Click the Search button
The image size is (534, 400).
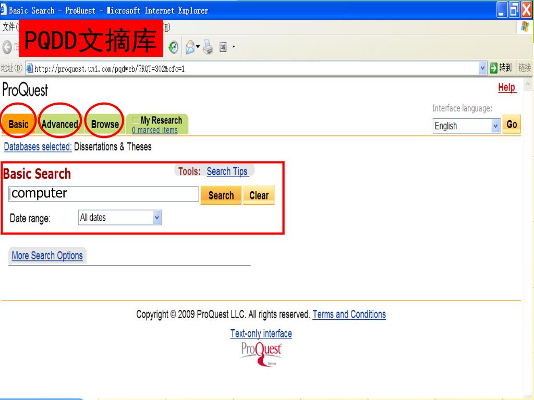221,195
